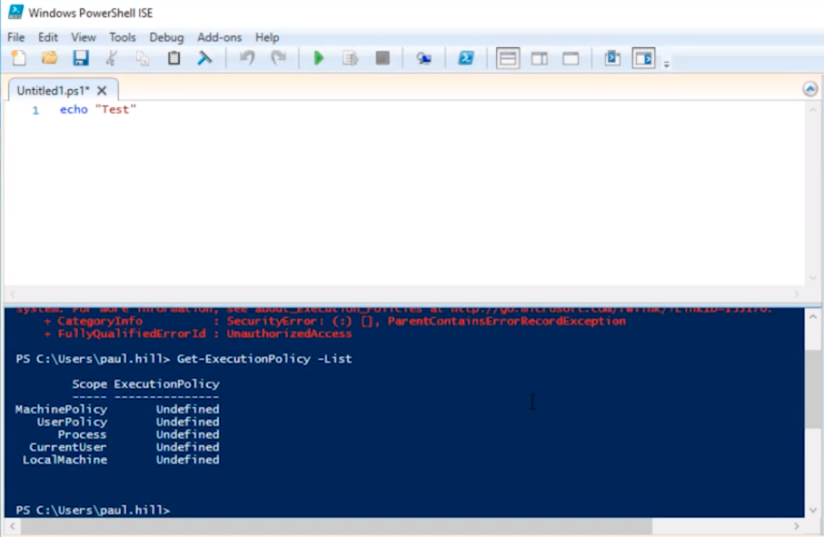Screen dimensions: 824x537
Task: Cut selection with the scissors icon
Action: [112, 58]
